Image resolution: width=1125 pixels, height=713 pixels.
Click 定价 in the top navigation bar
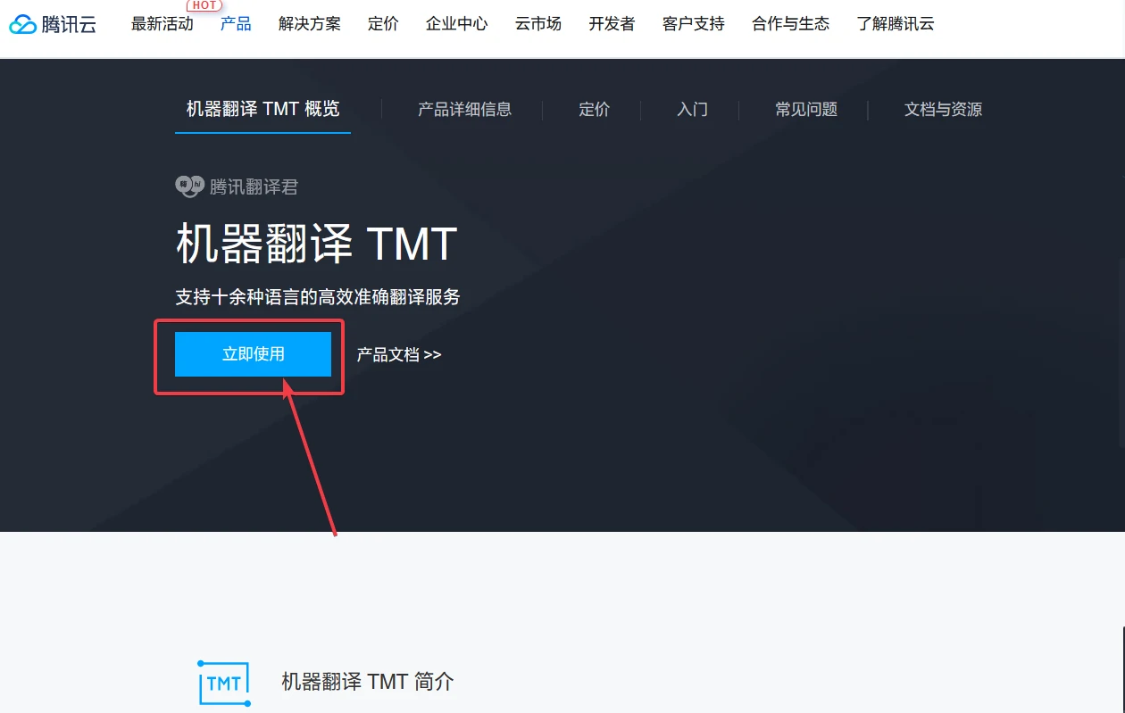(383, 24)
